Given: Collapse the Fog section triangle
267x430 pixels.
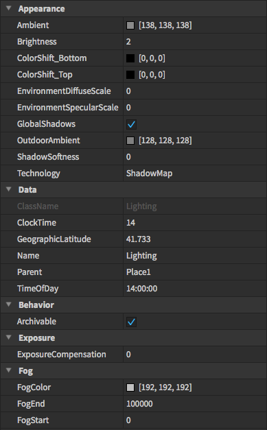Looking at the screenshot, I should point(8,370).
